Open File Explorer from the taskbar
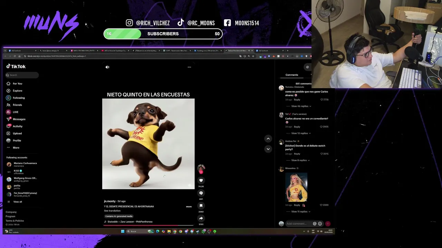The image size is (442, 248). pyautogui.click(x=169, y=231)
